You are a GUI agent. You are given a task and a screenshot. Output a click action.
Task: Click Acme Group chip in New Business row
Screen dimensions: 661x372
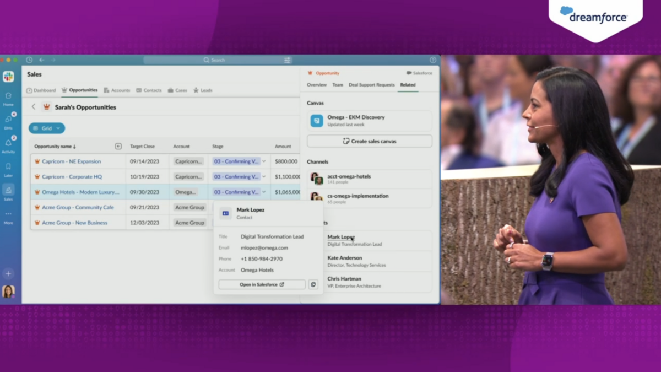189,223
